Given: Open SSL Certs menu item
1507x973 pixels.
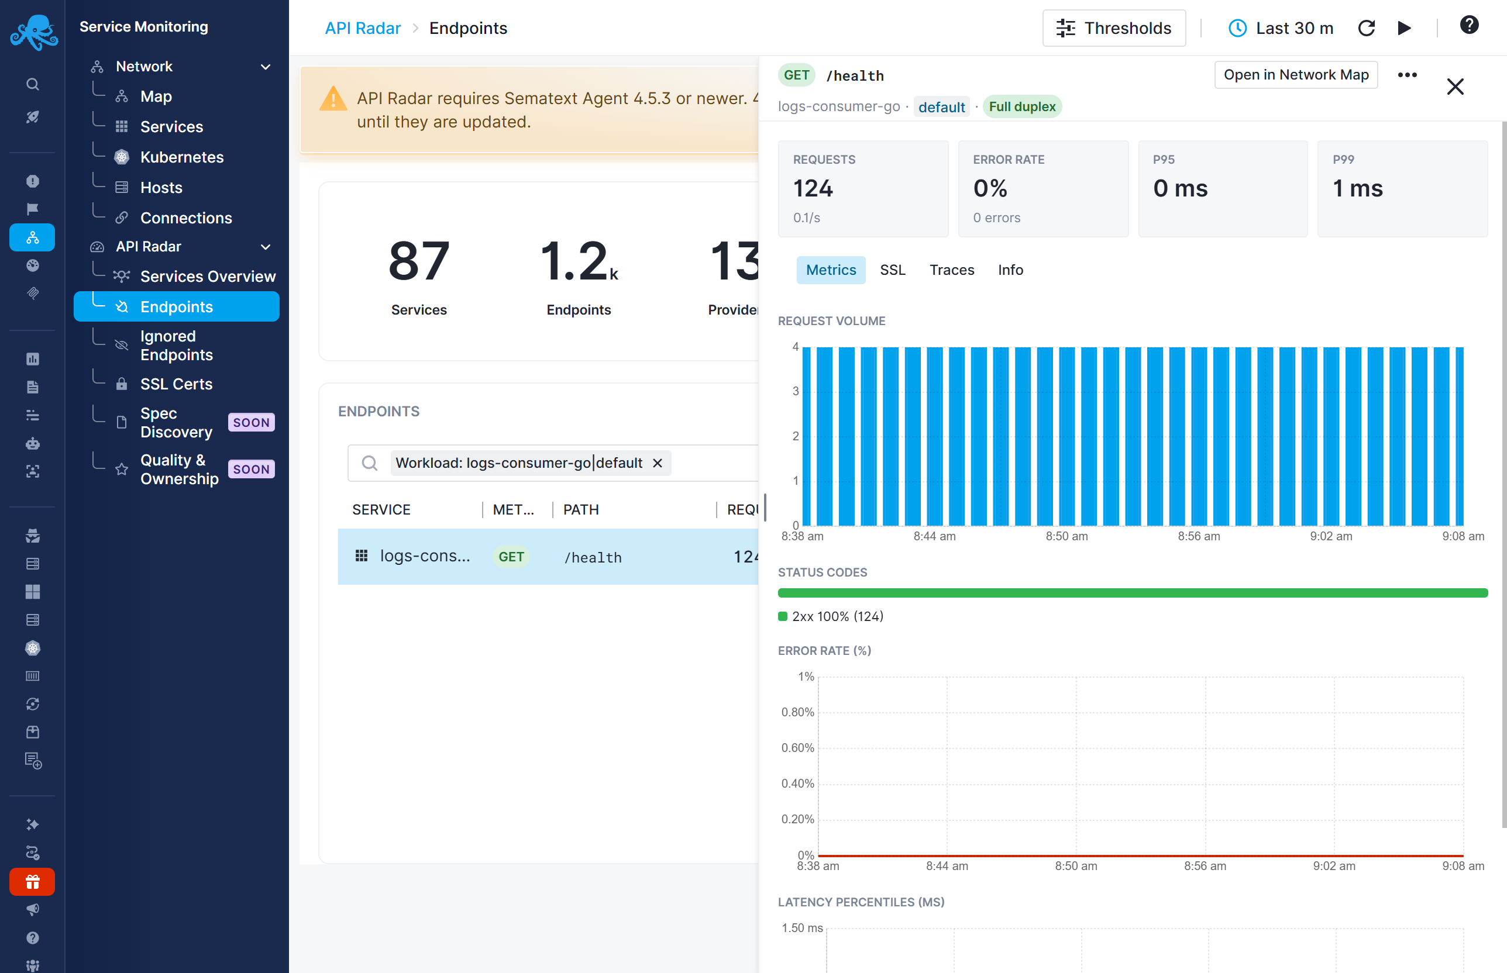Looking at the screenshot, I should coord(176,384).
